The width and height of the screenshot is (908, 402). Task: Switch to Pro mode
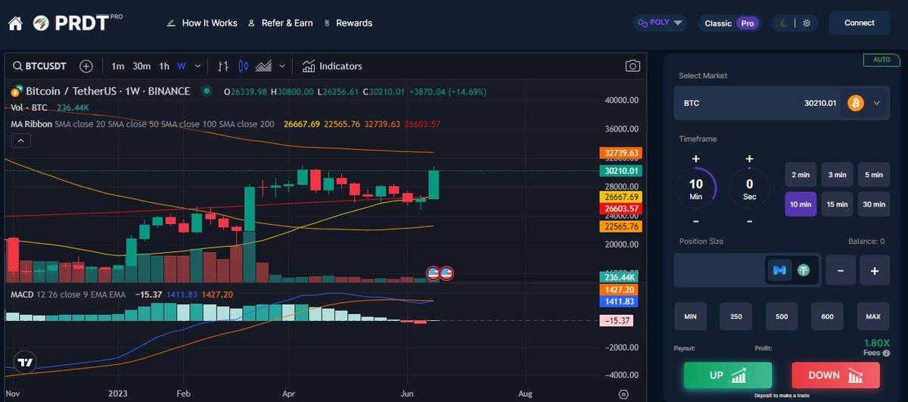pos(747,23)
